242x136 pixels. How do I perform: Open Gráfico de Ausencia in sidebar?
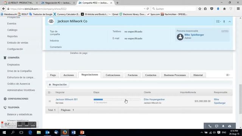pyautogui.click(x=19, y=84)
